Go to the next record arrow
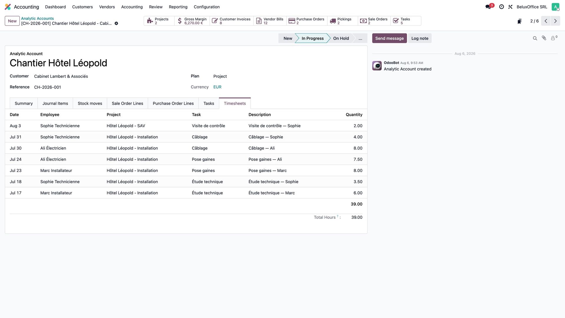 coord(555,21)
